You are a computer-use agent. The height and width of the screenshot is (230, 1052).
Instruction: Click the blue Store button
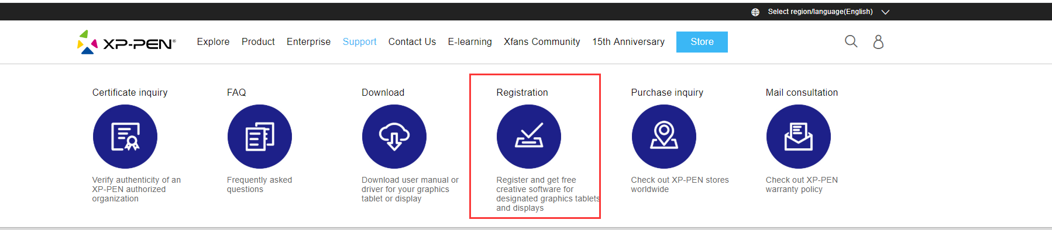[702, 42]
